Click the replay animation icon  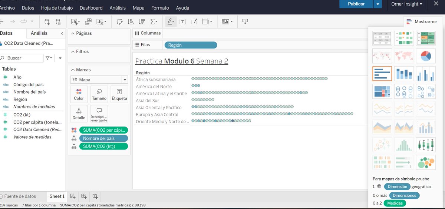coord(24,22)
